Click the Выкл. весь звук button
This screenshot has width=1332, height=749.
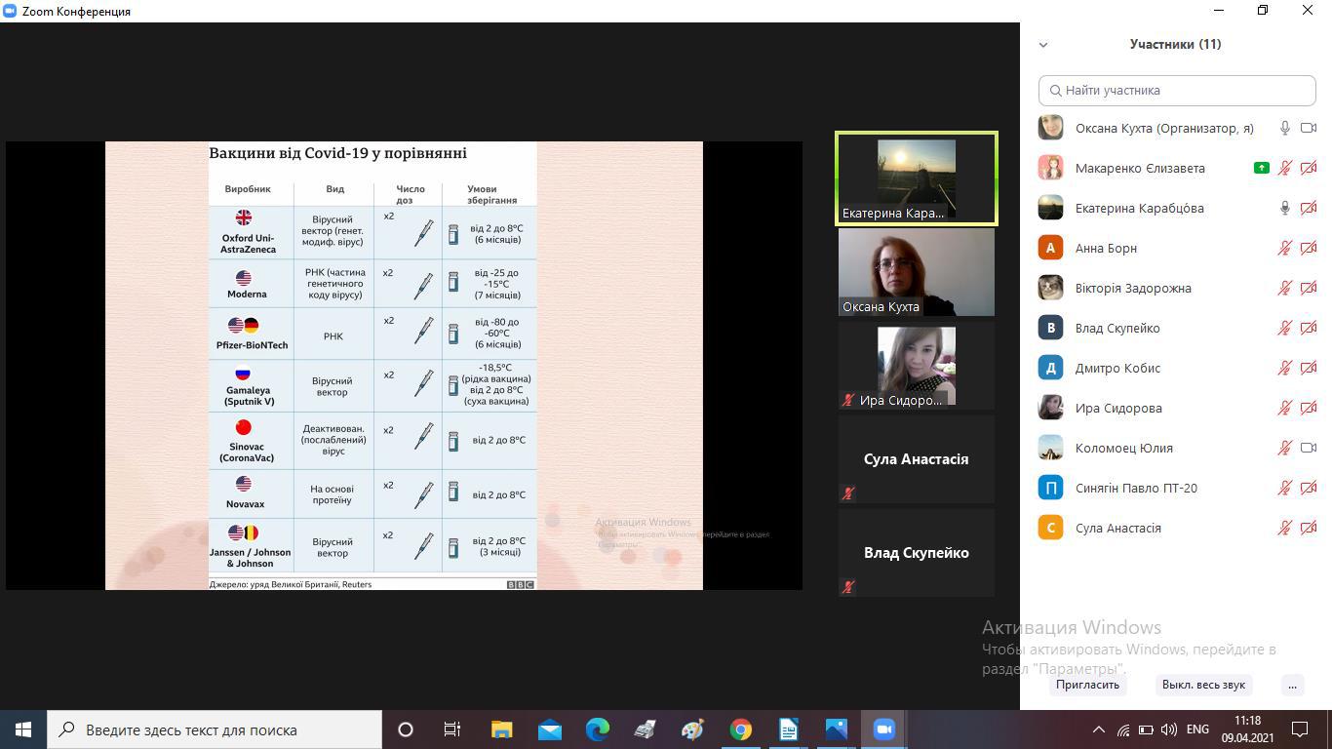pyautogui.click(x=1203, y=685)
